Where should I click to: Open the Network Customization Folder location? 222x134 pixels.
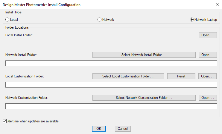(208, 98)
